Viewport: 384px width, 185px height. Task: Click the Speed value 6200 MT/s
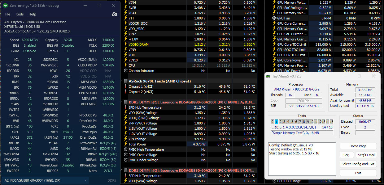tap(30, 40)
